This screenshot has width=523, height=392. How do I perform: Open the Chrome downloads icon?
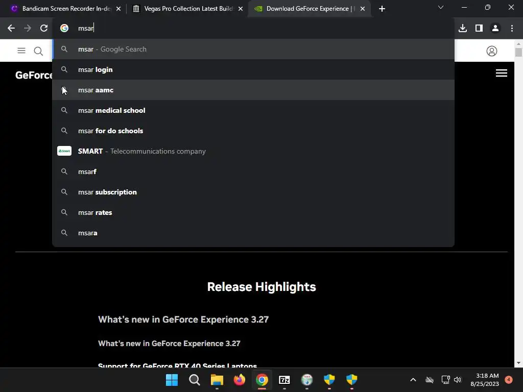coord(463,29)
